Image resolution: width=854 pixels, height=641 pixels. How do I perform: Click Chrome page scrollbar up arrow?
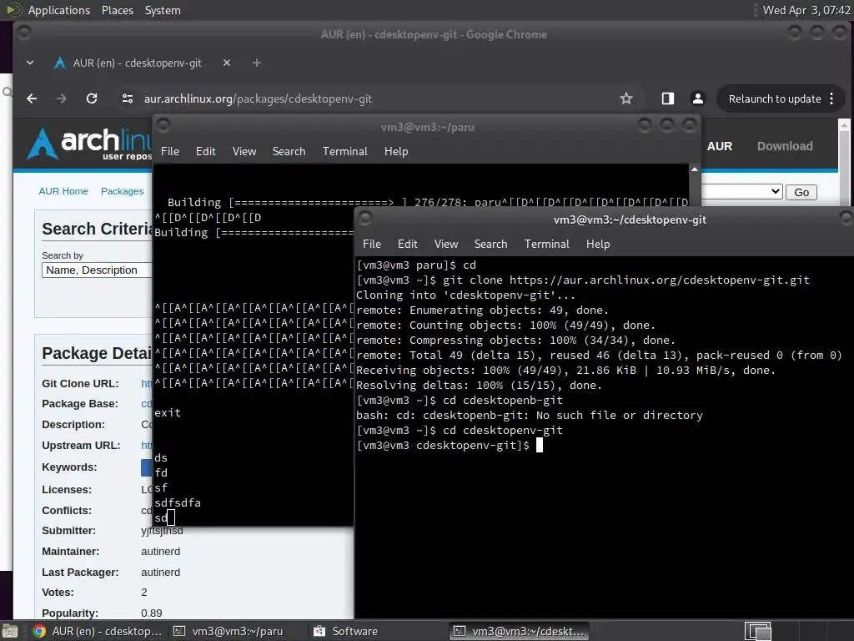click(844, 125)
